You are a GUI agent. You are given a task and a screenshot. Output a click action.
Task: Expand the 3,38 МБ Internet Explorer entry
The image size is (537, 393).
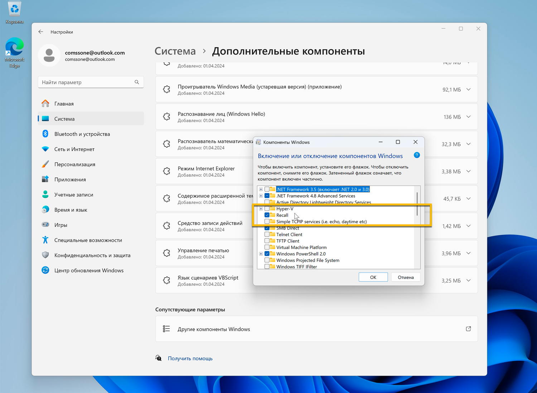[468, 171]
